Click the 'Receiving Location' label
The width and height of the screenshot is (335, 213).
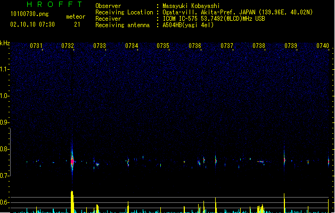pyautogui.click(x=124, y=12)
